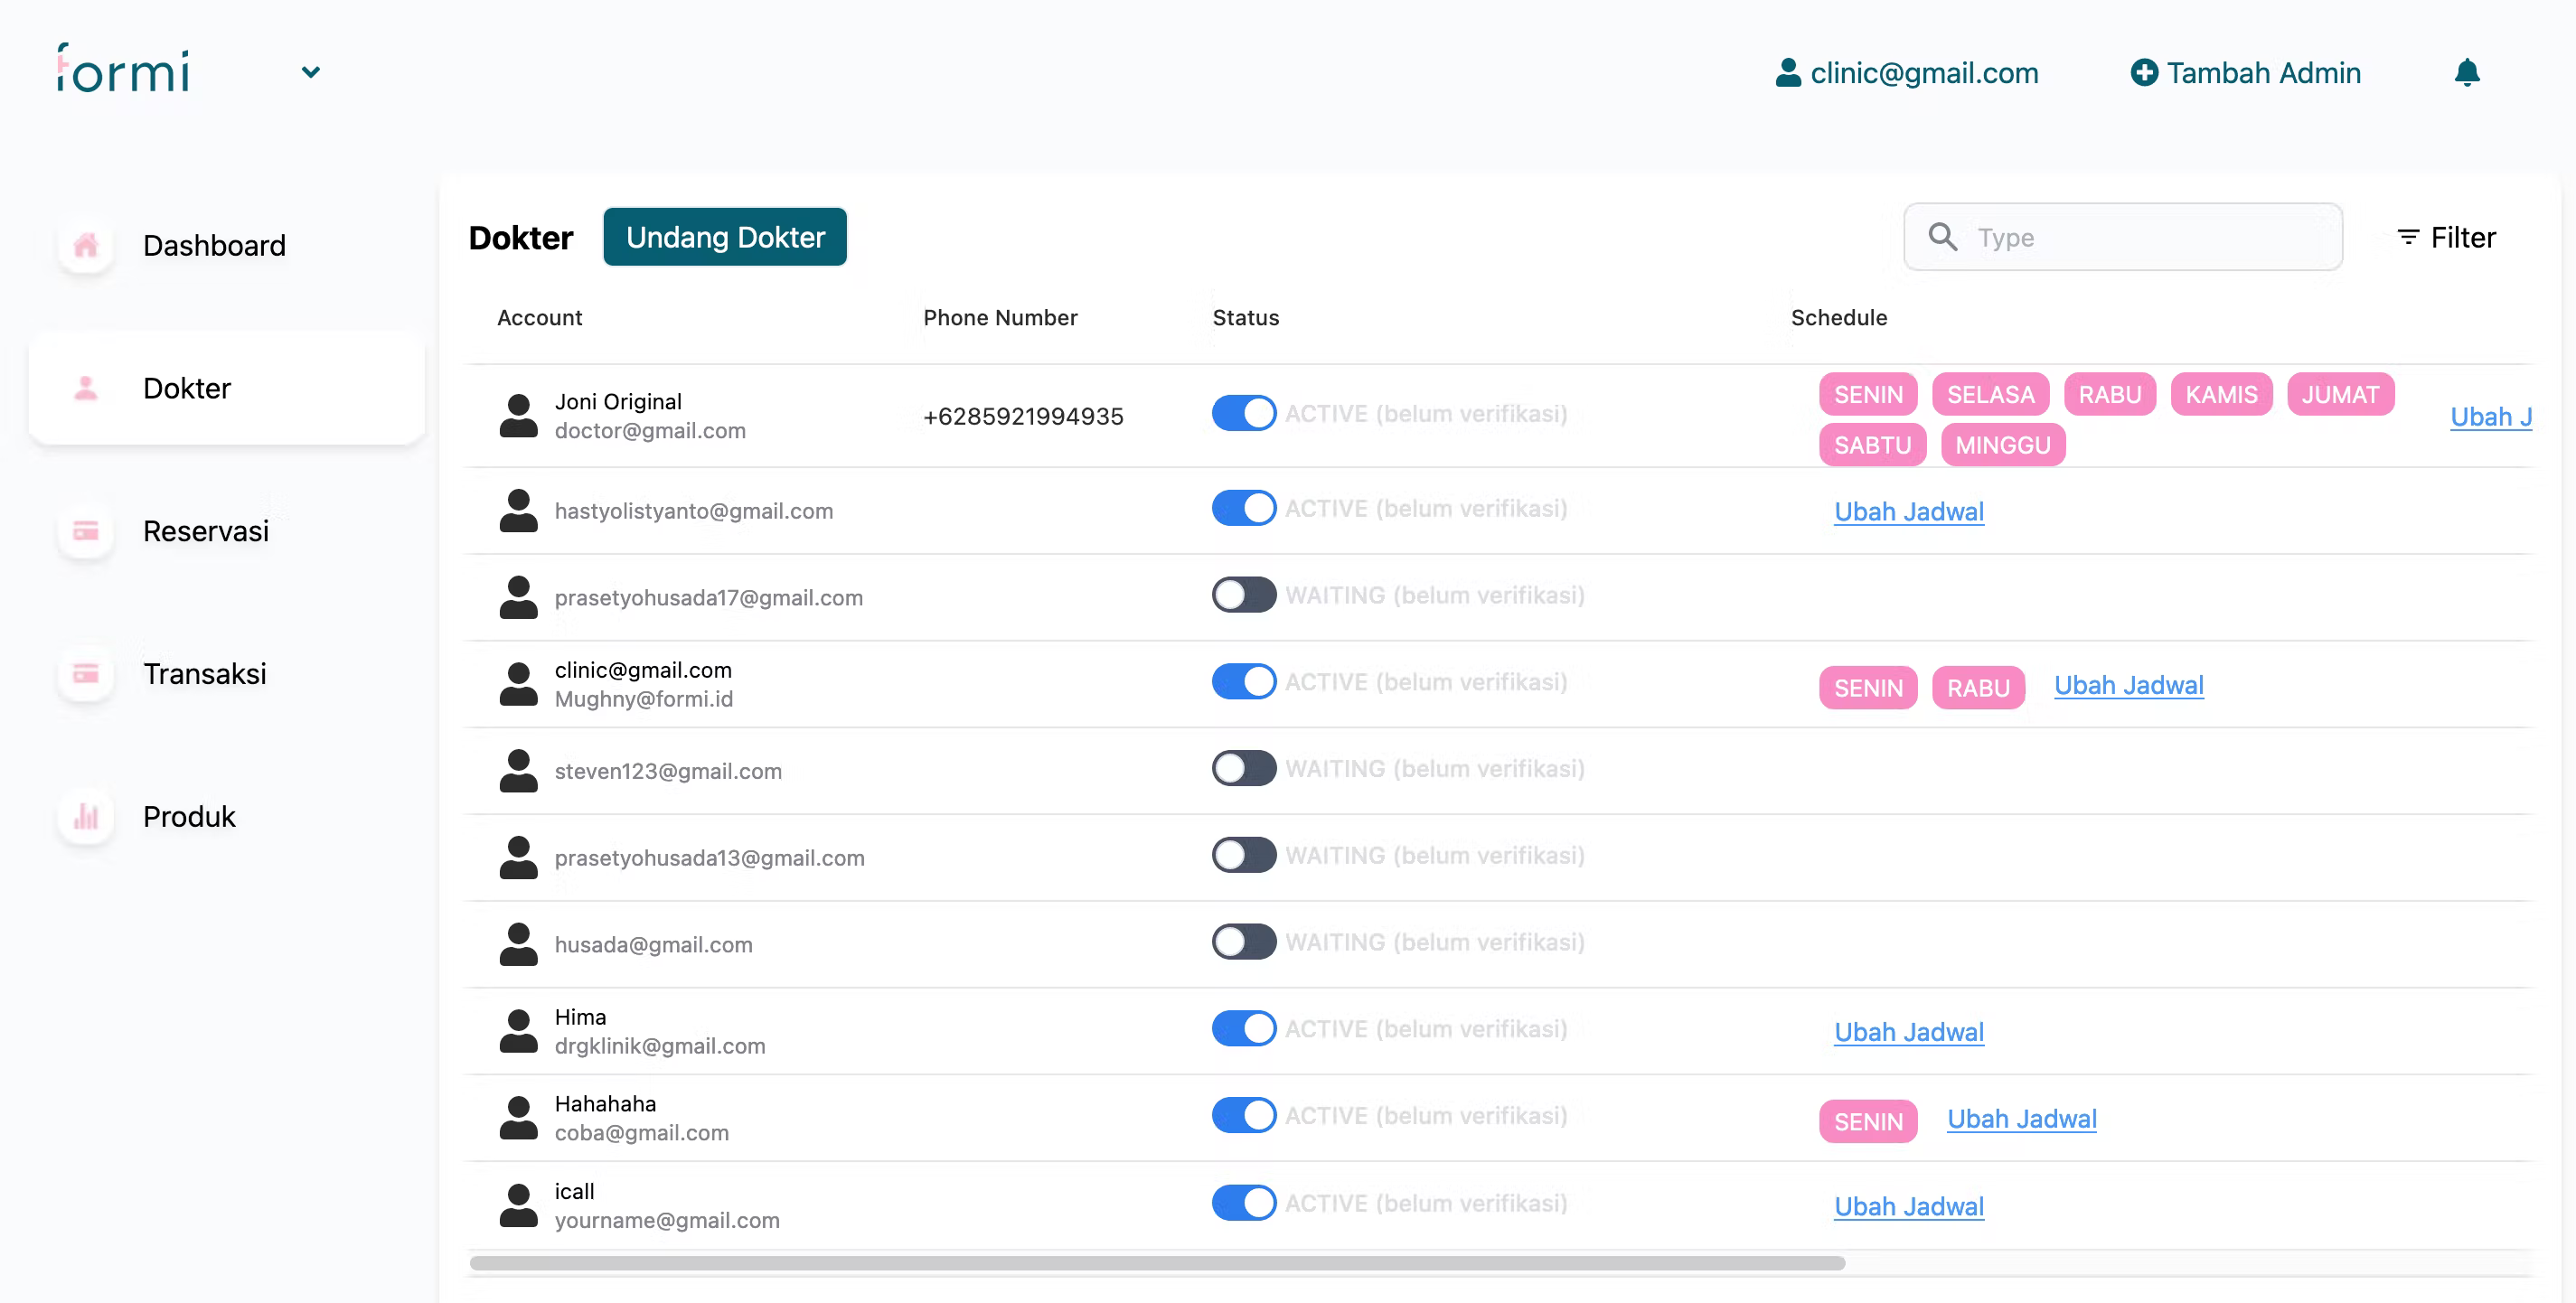Enable the toggle for steven123@gmail.com
This screenshot has width=2576, height=1303.
(x=1243, y=769)
